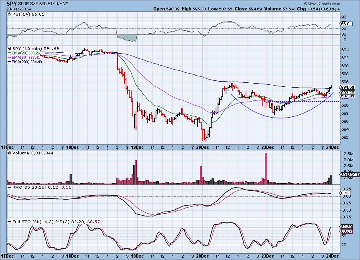
Task: Click the black line marker beside PMO(35,20,10)
Action: [10, 188]
